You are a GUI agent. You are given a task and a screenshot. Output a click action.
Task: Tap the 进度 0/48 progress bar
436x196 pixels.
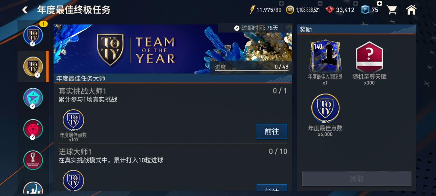(x=252, y=67)
